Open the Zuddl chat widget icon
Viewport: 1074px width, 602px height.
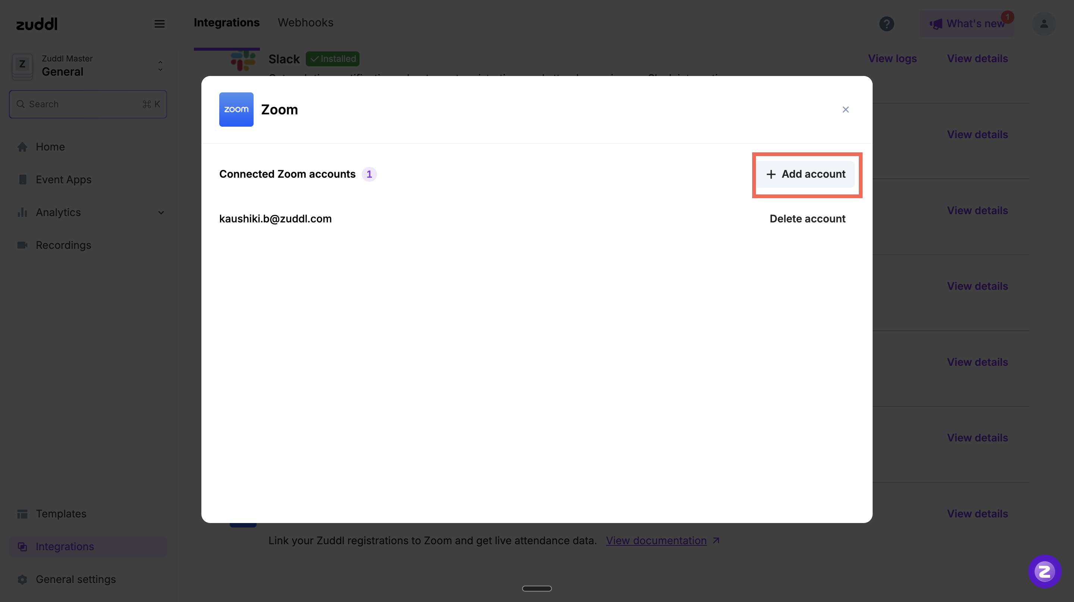(1045, 571)
